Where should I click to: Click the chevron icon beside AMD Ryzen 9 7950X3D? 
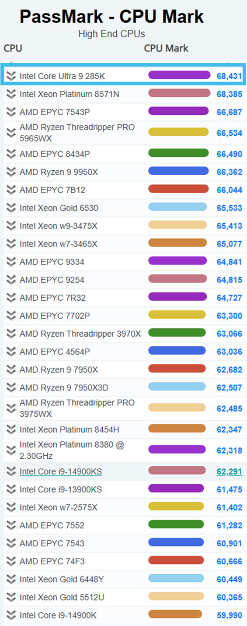coord(11,387)
